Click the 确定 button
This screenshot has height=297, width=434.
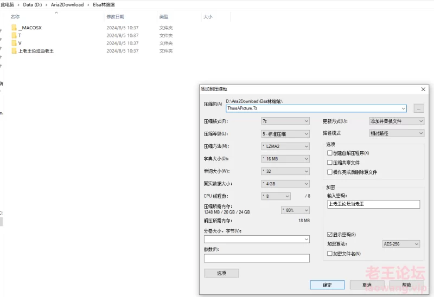coord(328,285)
